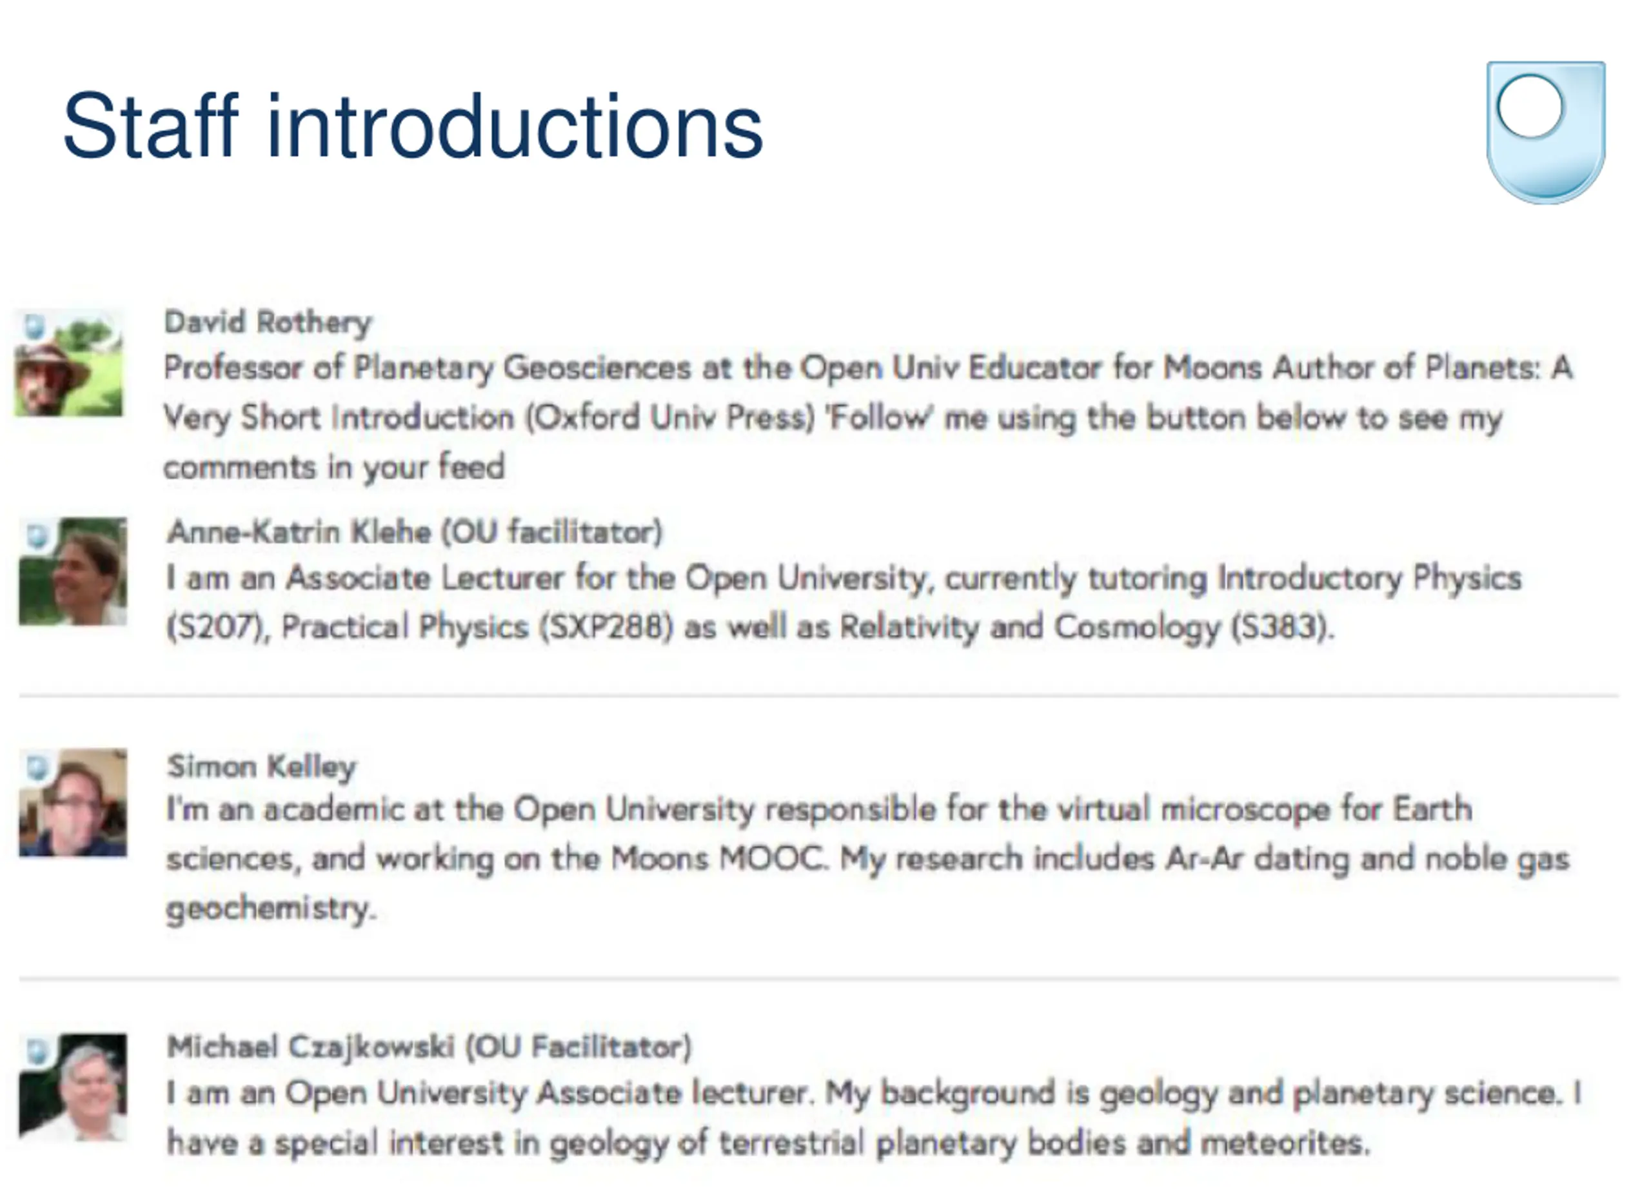
Task: Open Anne-Katrin Klehe's profile photo
Action: click(x=73, y=571)
